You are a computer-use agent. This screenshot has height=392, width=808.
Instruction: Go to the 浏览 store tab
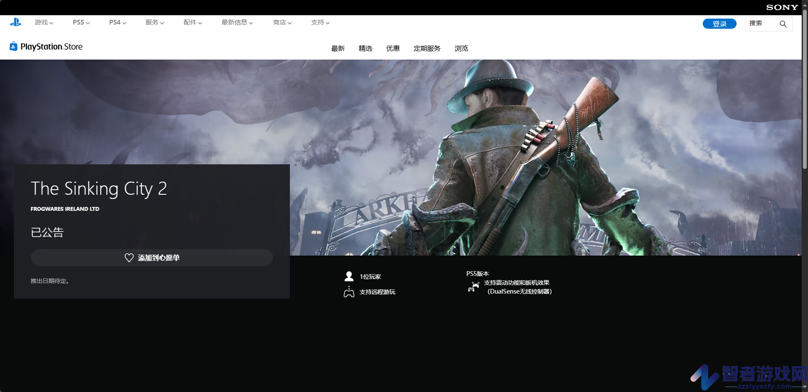(461, 49)
